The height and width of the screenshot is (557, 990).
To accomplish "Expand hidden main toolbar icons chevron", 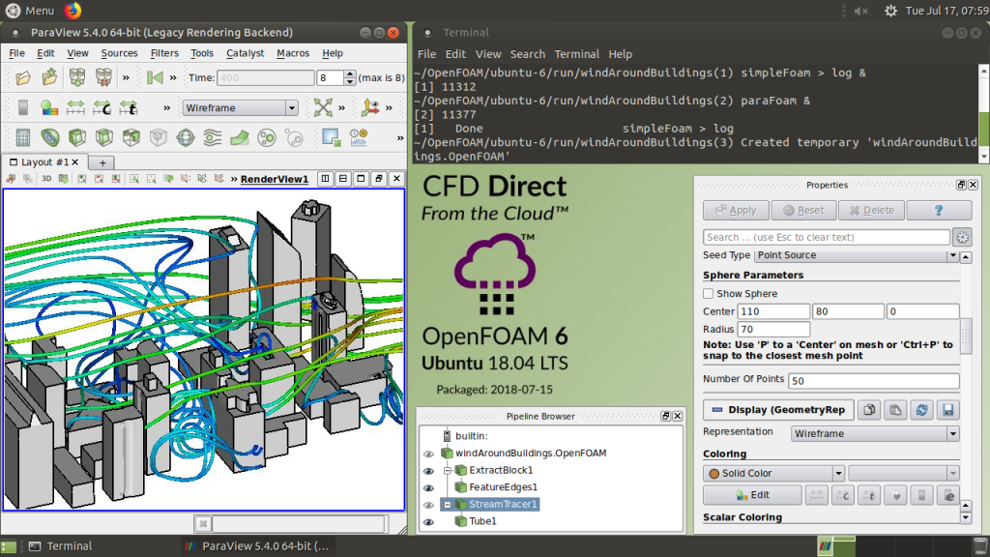I will pos(126,77).
